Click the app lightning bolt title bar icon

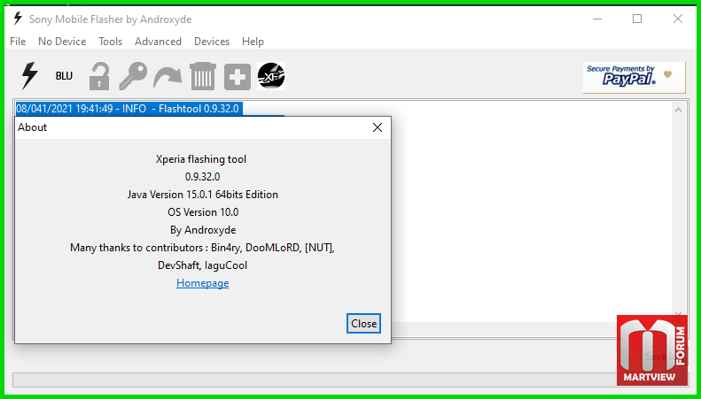click(x=18, y=19)
